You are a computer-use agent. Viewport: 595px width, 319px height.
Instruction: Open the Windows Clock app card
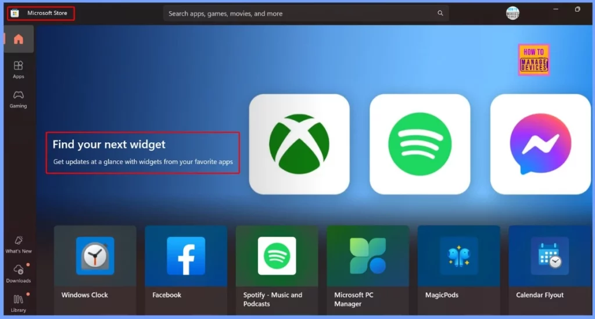95,270
